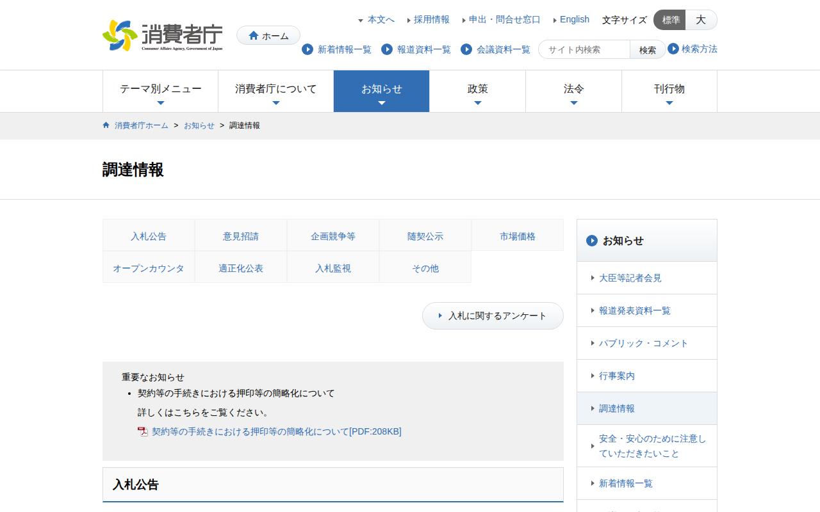
Task: Set text size to 標準
Action: [x=670, y=20]
